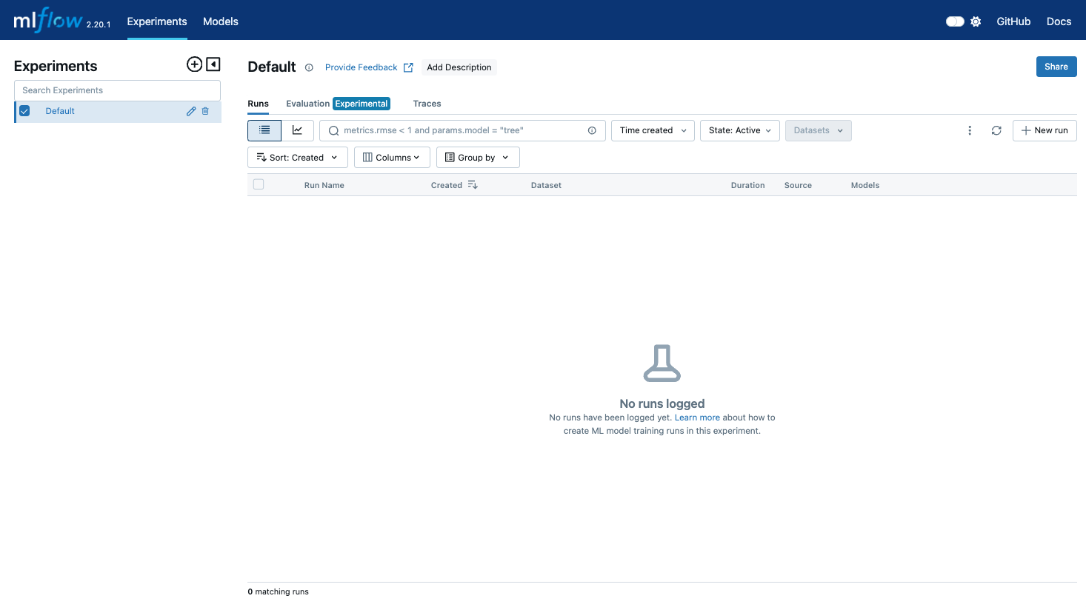
Task: Delete the Default experiment via trash icon
Action: [205, 111]
